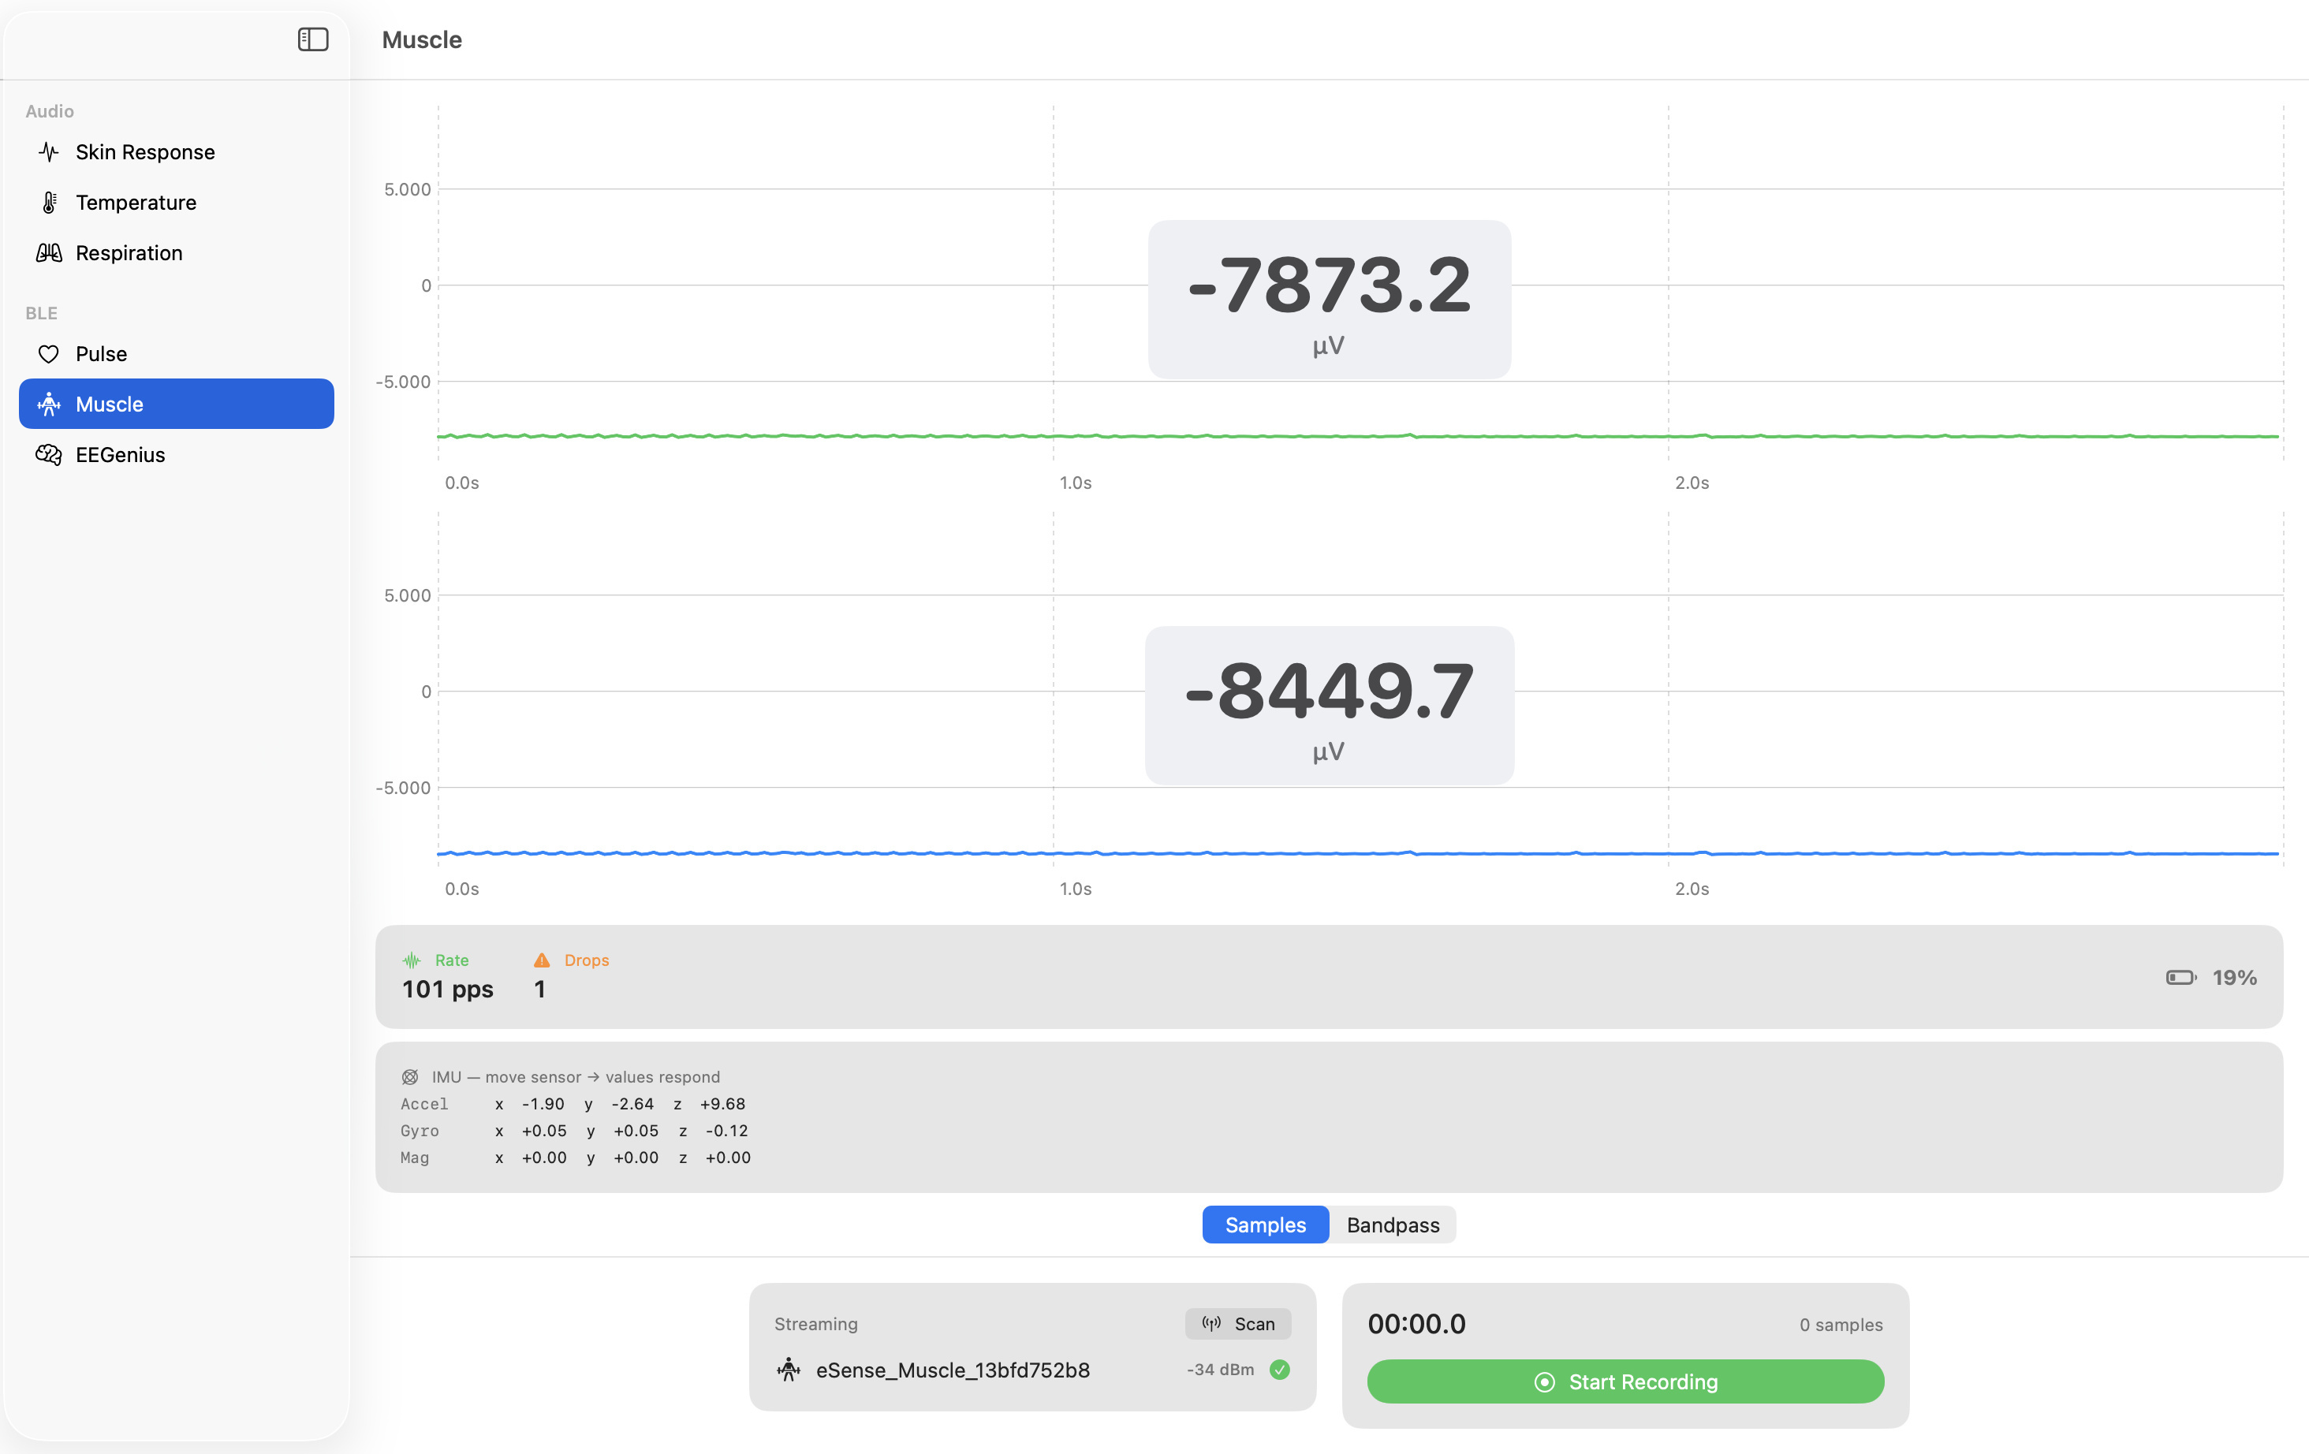Viewport: 2309px width, 1454px height.
Task: Click the BLE section header
Action: [41, 313]
